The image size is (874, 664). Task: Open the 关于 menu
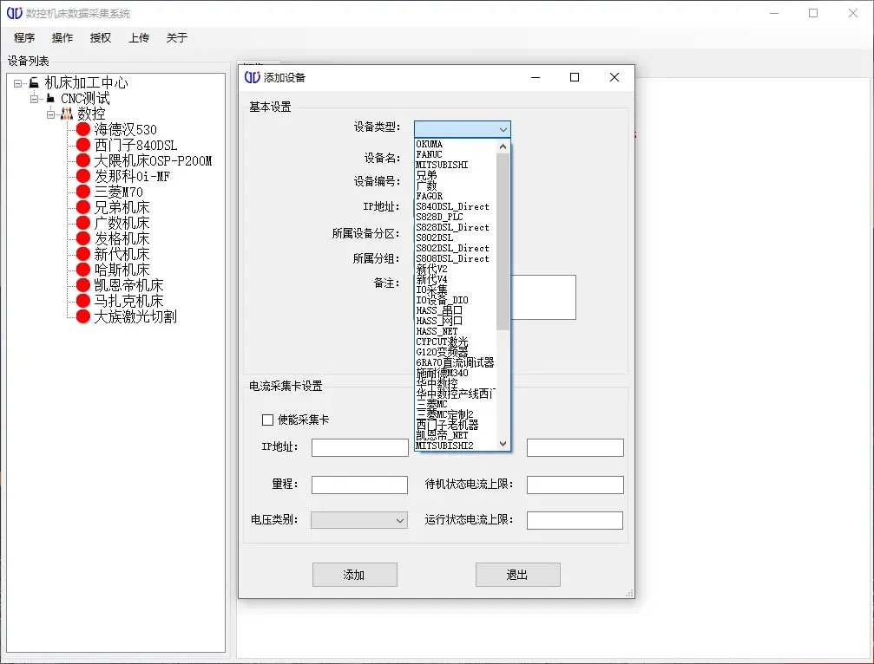177,38
